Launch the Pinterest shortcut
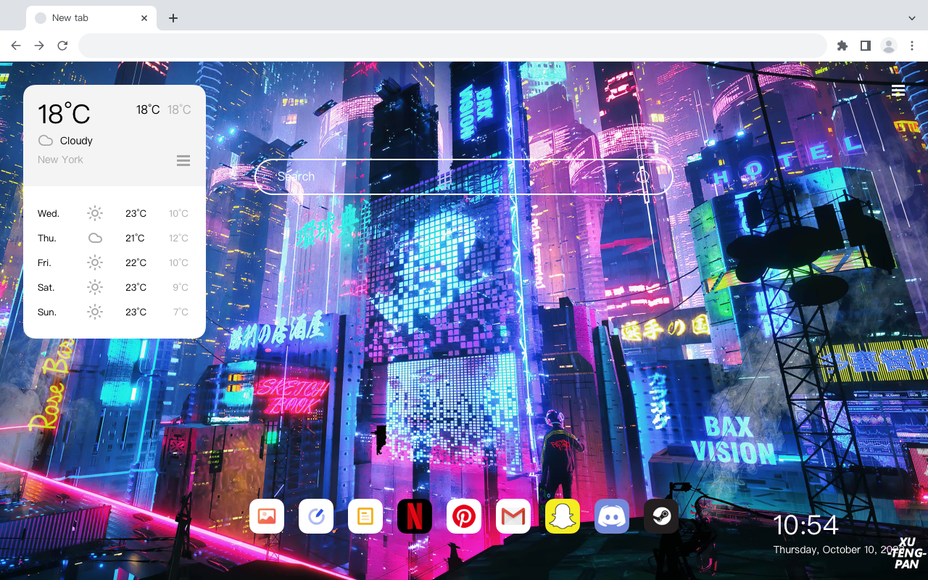Viewport: 928px width, 580px height. tap(464, 516)
